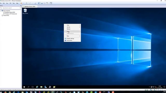
Task: Select the Recycle Bin desktop icon
Action: [25, 11]
